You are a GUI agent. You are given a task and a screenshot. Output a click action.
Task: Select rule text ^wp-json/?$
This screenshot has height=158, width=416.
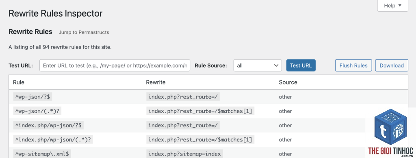[x=32, y=97]
